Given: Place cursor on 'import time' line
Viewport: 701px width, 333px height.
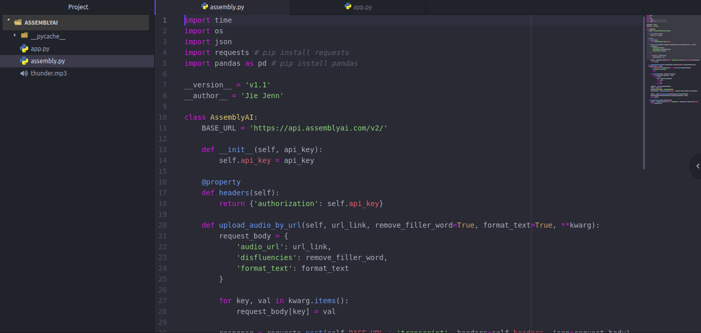Looking at the screenshot, I should point(208,20).
